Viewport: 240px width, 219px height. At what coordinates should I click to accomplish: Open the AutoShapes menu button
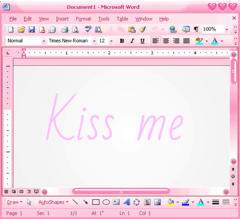53,202
